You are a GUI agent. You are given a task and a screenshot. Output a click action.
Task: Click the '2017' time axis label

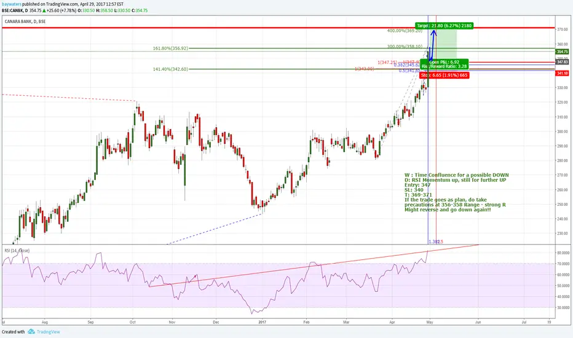pyautogui.click(x=262, y=322)
